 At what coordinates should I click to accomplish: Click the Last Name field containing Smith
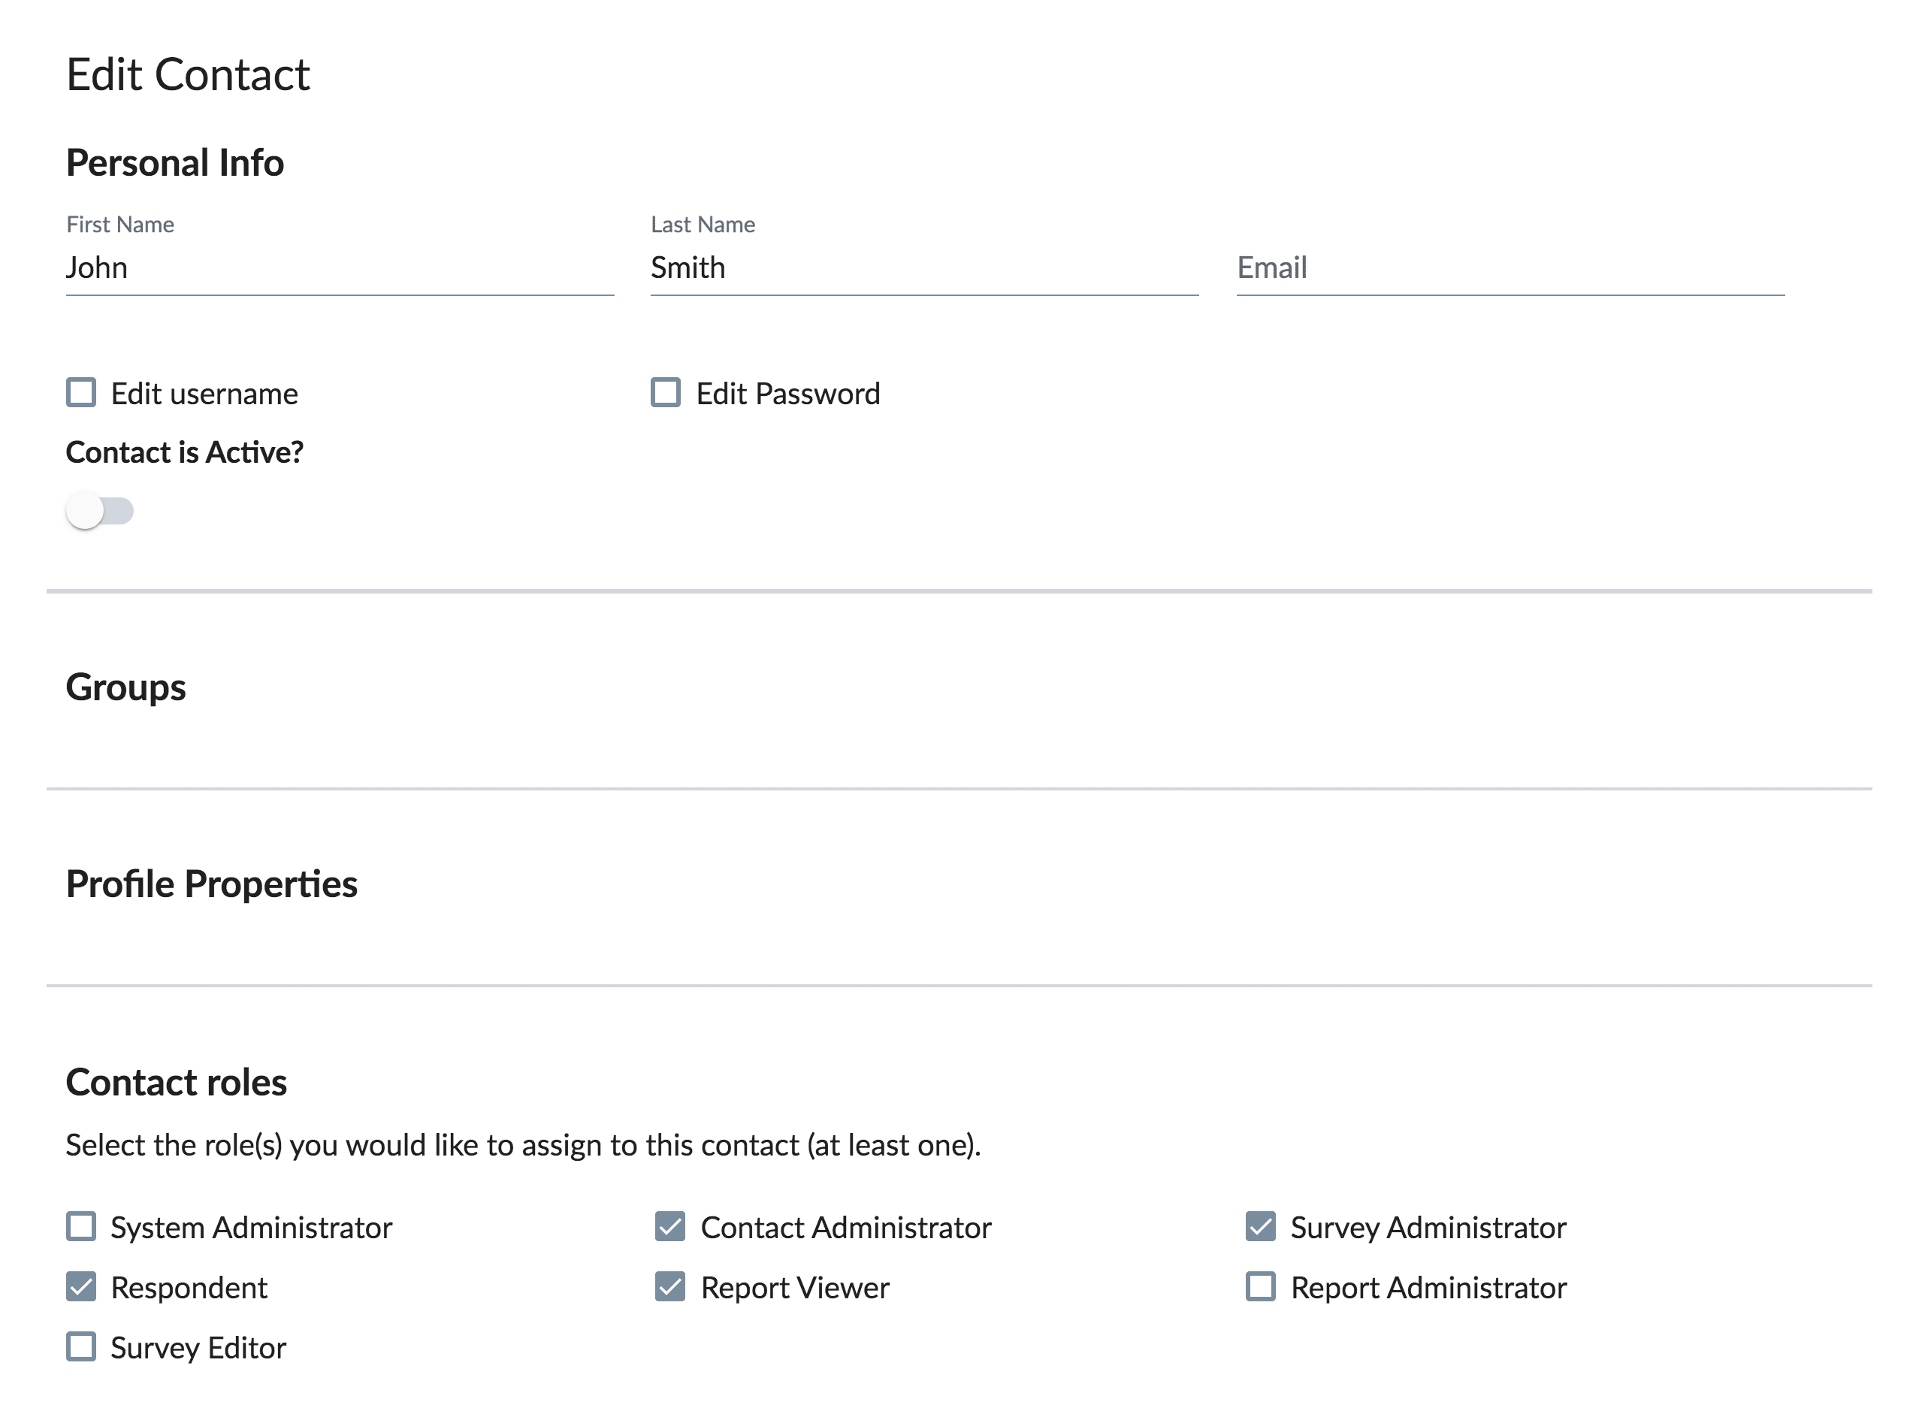point(925,267)
